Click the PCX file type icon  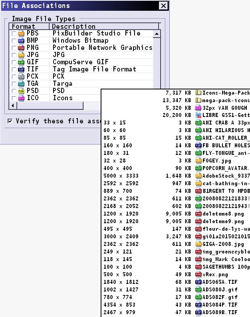(x=21, y=77)
